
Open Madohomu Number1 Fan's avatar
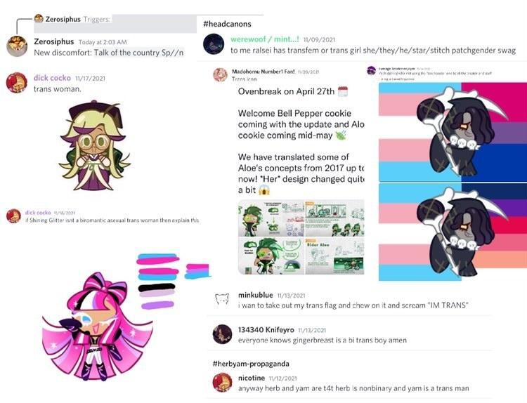[x=221, y=74]
